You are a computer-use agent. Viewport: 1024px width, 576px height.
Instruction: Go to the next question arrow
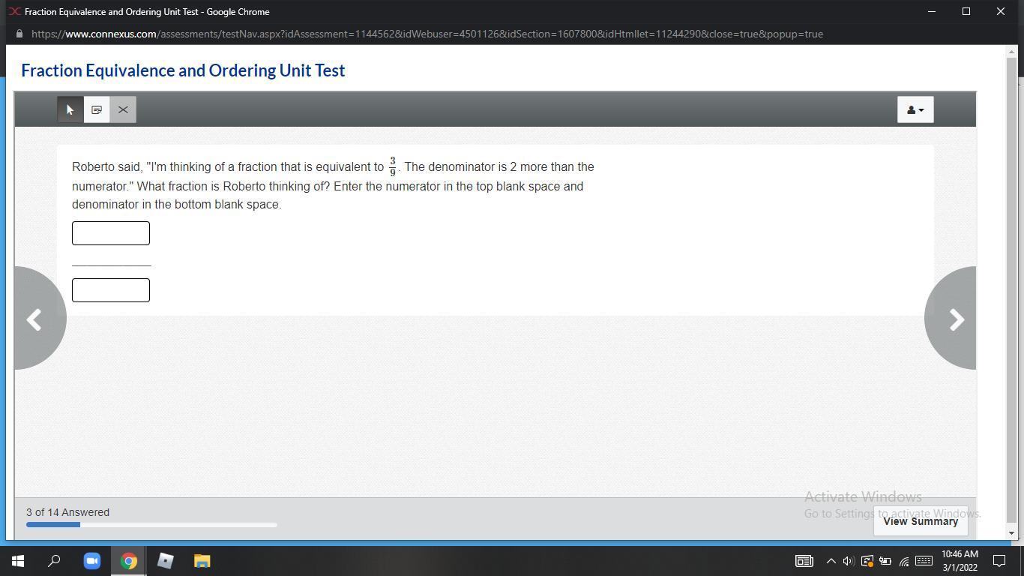pos(952,319)
